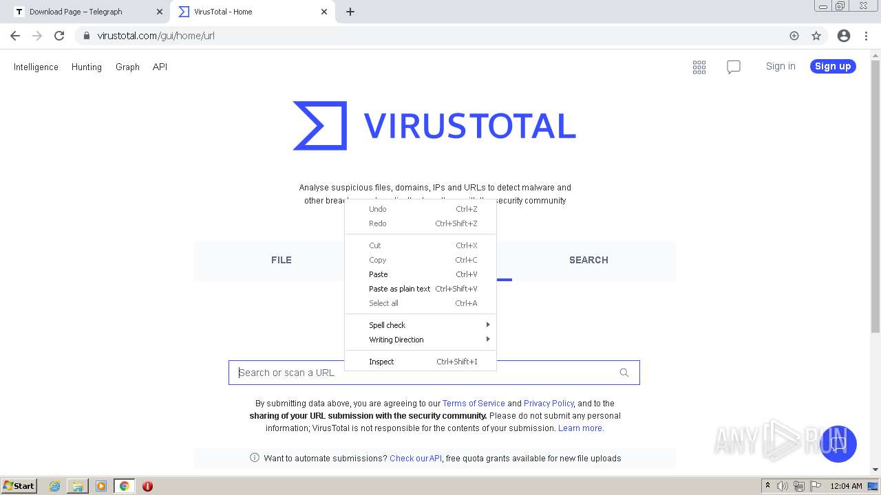Click the Sign up button
Screen dimensions: 881x495
833,66
